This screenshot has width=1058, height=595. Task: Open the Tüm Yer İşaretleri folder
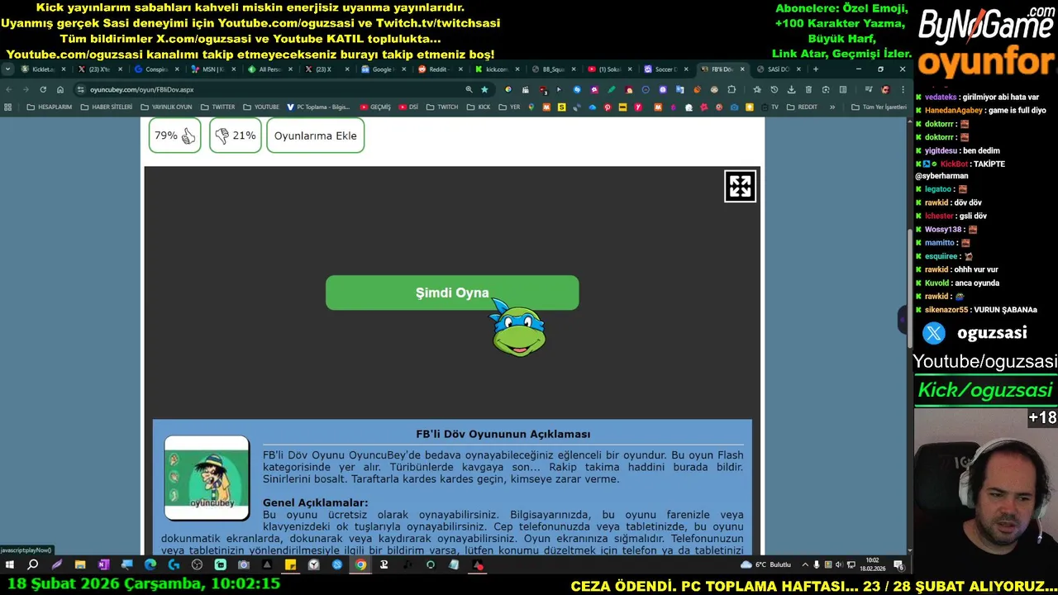[x=879, y=107]
